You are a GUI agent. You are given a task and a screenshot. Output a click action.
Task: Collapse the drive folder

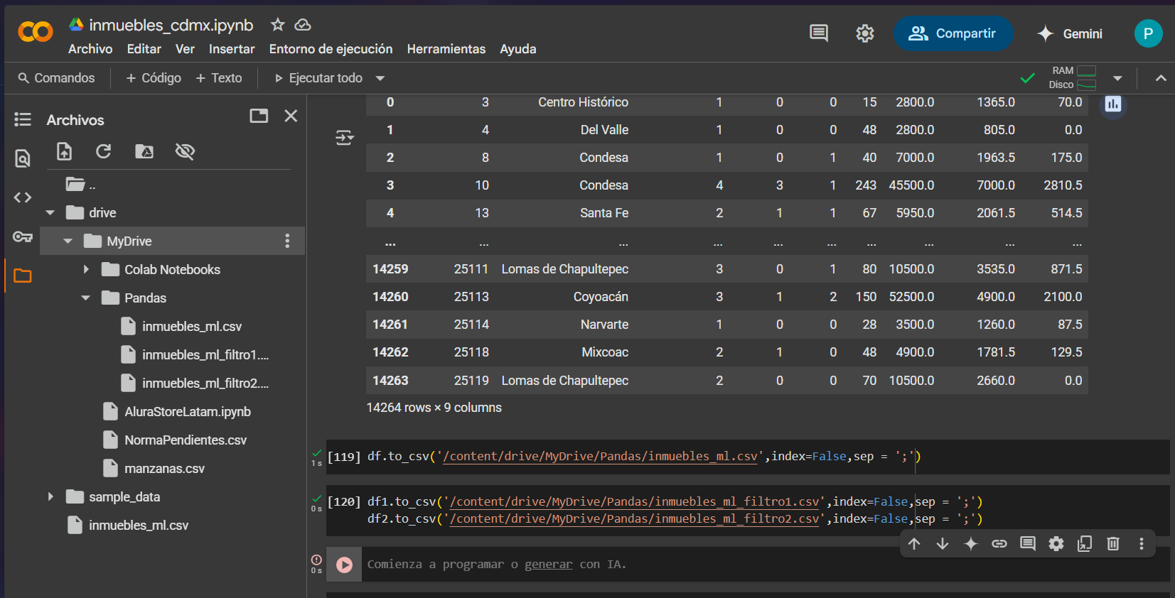[50, 212]
